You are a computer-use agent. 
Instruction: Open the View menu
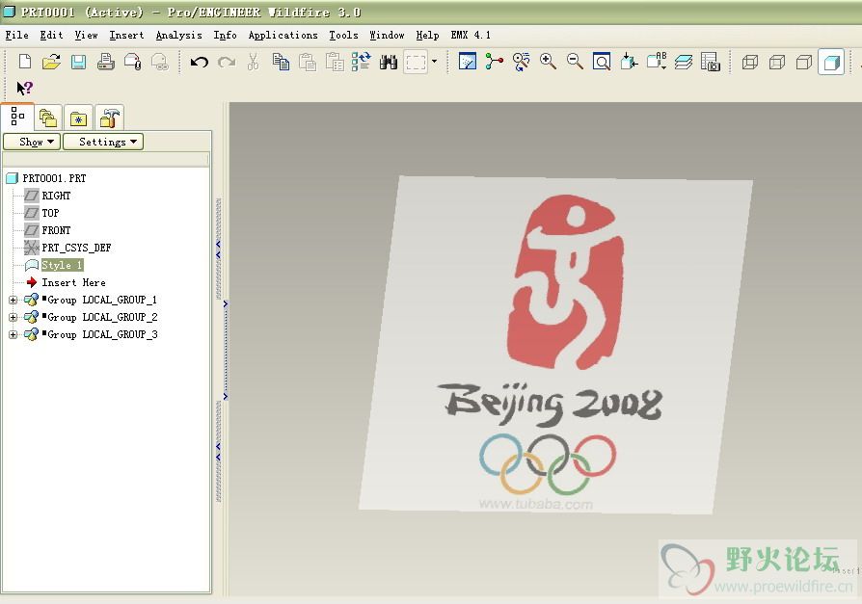87,35
